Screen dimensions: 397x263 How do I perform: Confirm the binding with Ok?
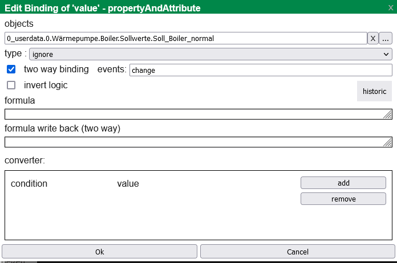click(x=99, y=252)
